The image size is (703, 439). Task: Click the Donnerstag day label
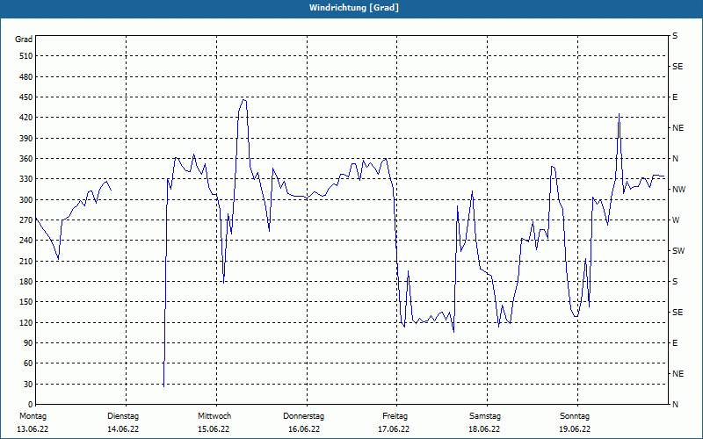point(303,416)
